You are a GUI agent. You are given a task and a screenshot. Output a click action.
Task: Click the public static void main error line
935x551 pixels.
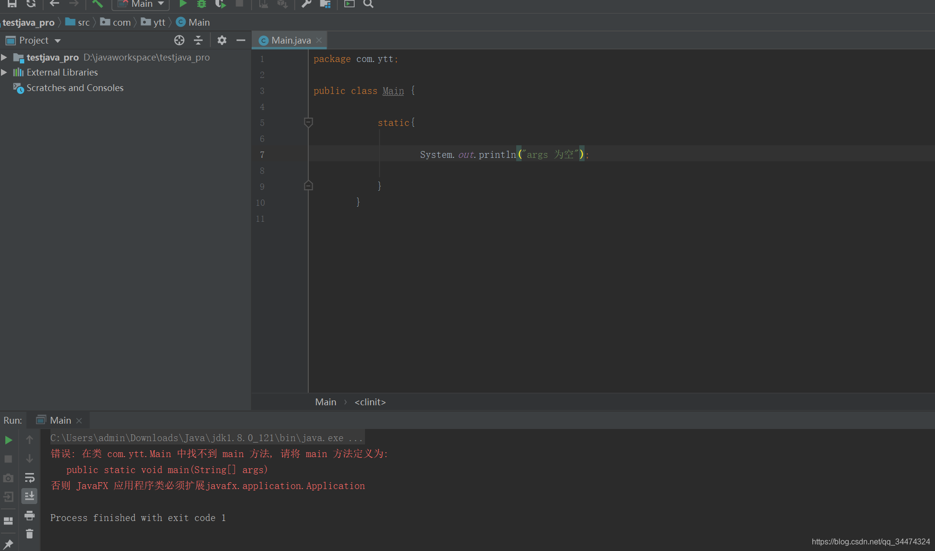pos(167,470)
